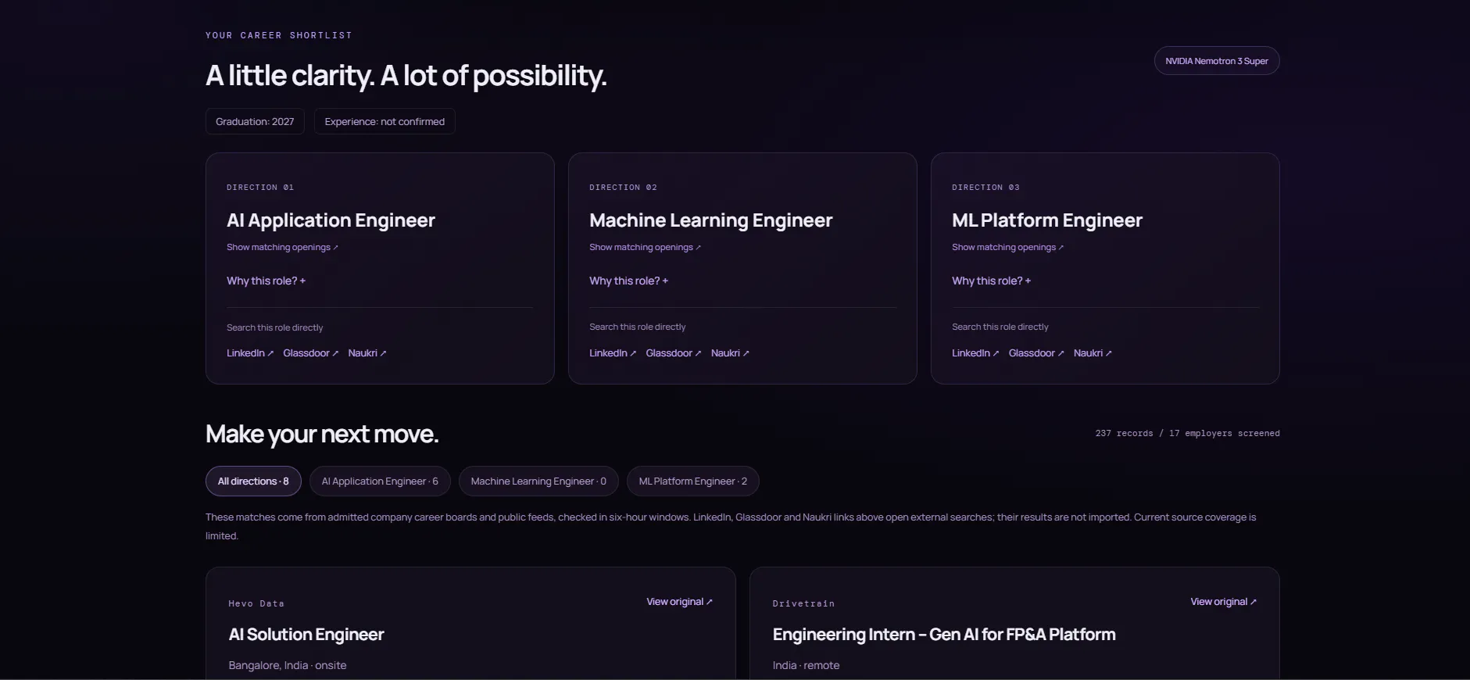
Task: Click the Machine Learning Engineer card heading
Action: (x=710, y=220)
